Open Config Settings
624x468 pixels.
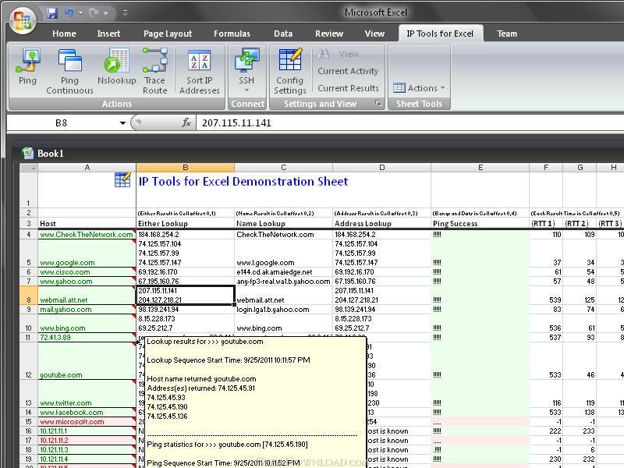(289, 72)
